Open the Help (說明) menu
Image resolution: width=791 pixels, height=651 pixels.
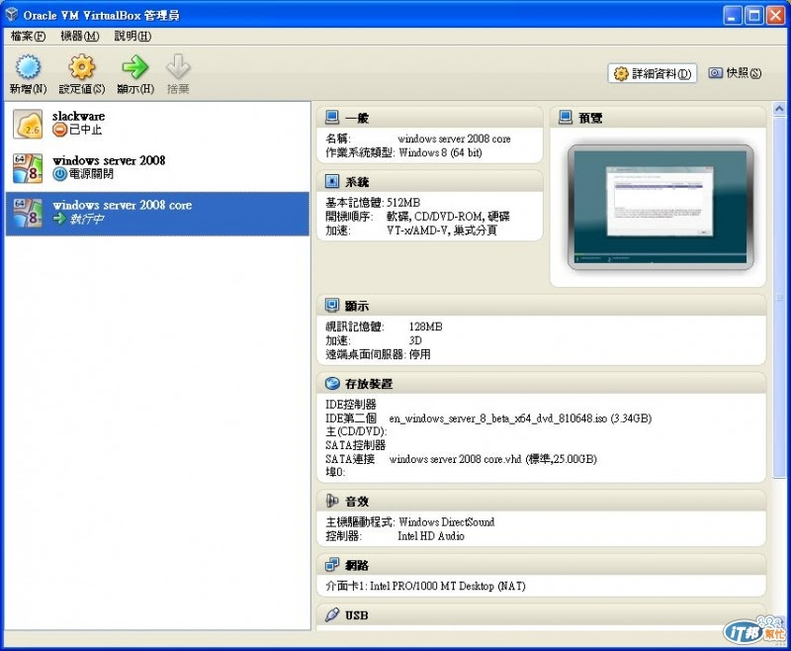(132, 36)
